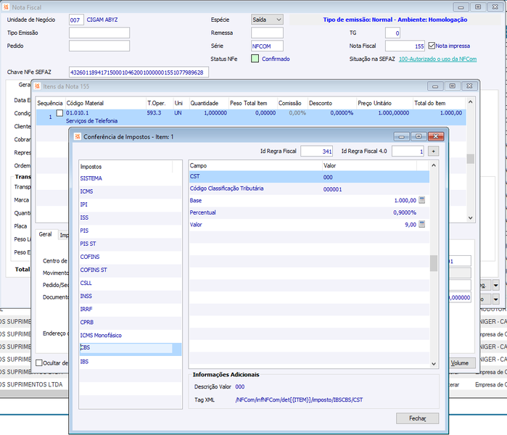Click the Fechar button
Image resolution: width=507 pixels, height=435 pixels.
coord(418,418)
